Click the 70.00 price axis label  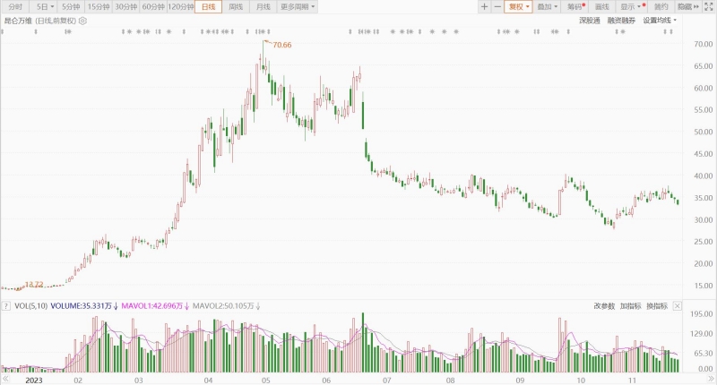pos(704,44)
